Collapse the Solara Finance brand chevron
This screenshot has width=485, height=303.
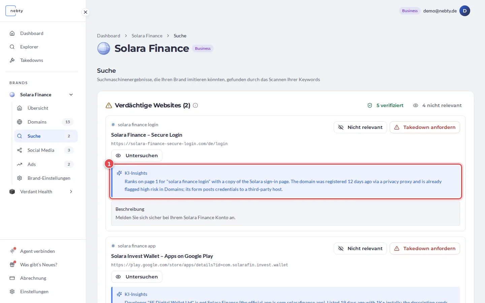point(71,95)
